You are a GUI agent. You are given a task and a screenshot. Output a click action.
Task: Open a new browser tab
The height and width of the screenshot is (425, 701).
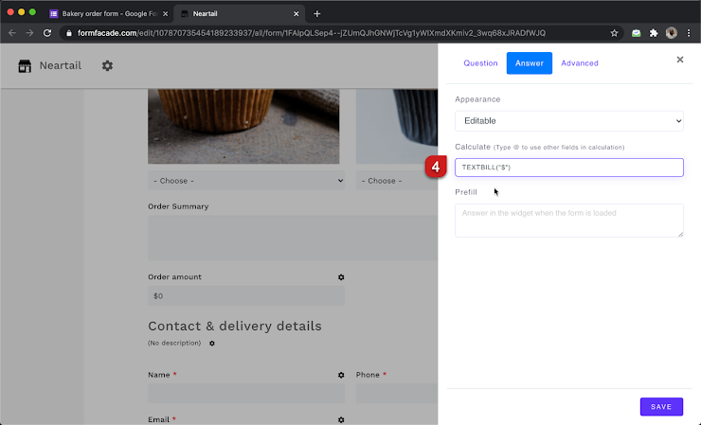[317, 14]
